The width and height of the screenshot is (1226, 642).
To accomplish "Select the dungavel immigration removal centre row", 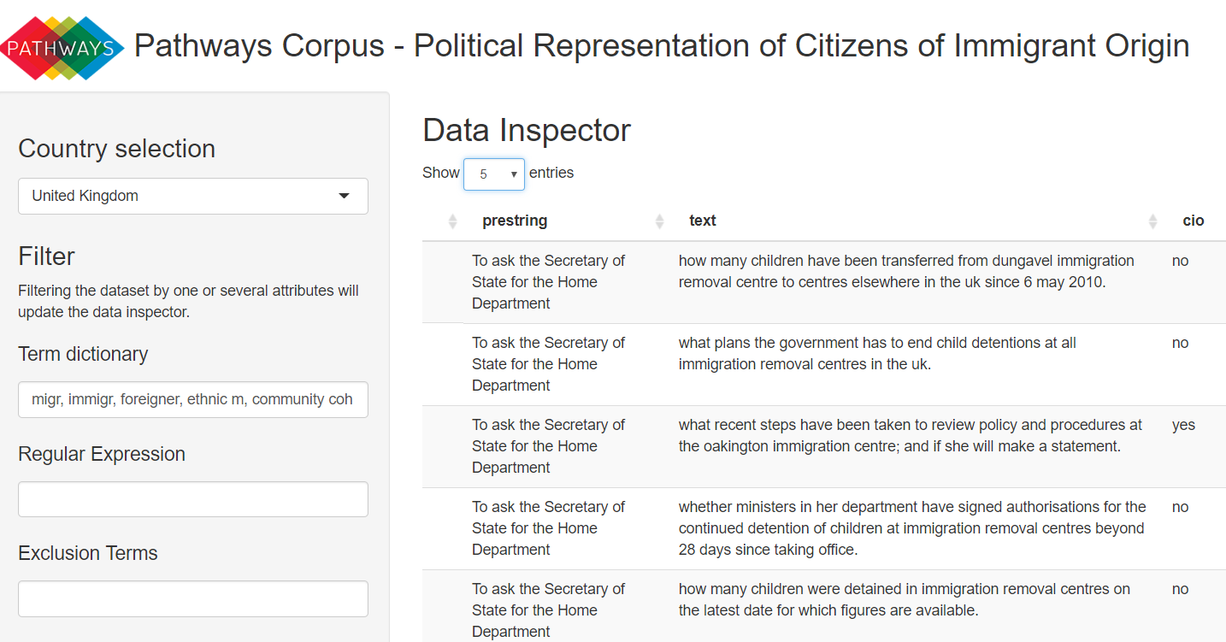I will click(x=824, y=282).
